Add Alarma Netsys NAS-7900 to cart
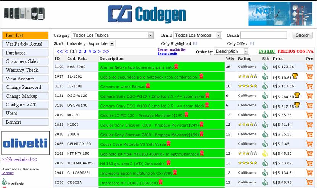 pos(309,67)
